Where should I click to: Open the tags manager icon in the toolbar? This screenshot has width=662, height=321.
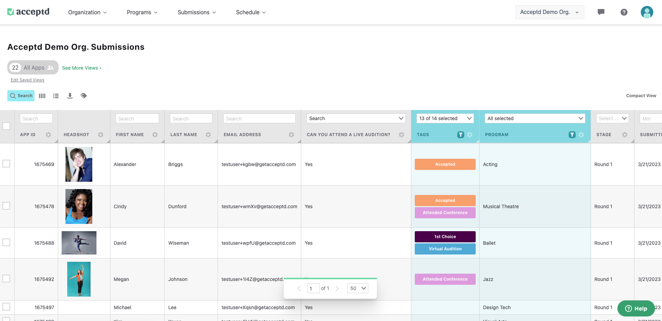click(x=84, y=95)
